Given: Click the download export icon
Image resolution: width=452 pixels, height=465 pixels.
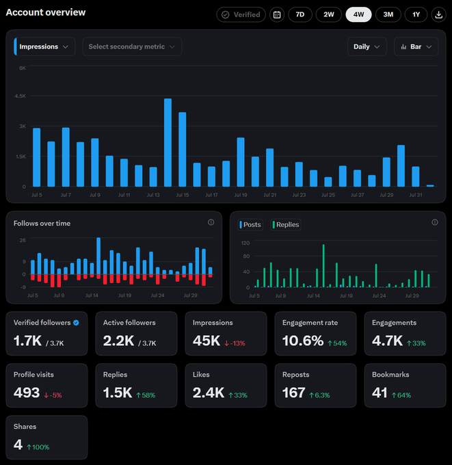Looking at the screenshot, I should click(x=438, y=14).
